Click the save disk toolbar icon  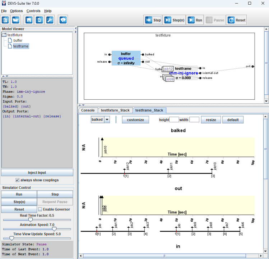pyautogui.click(x=29, y=20)
